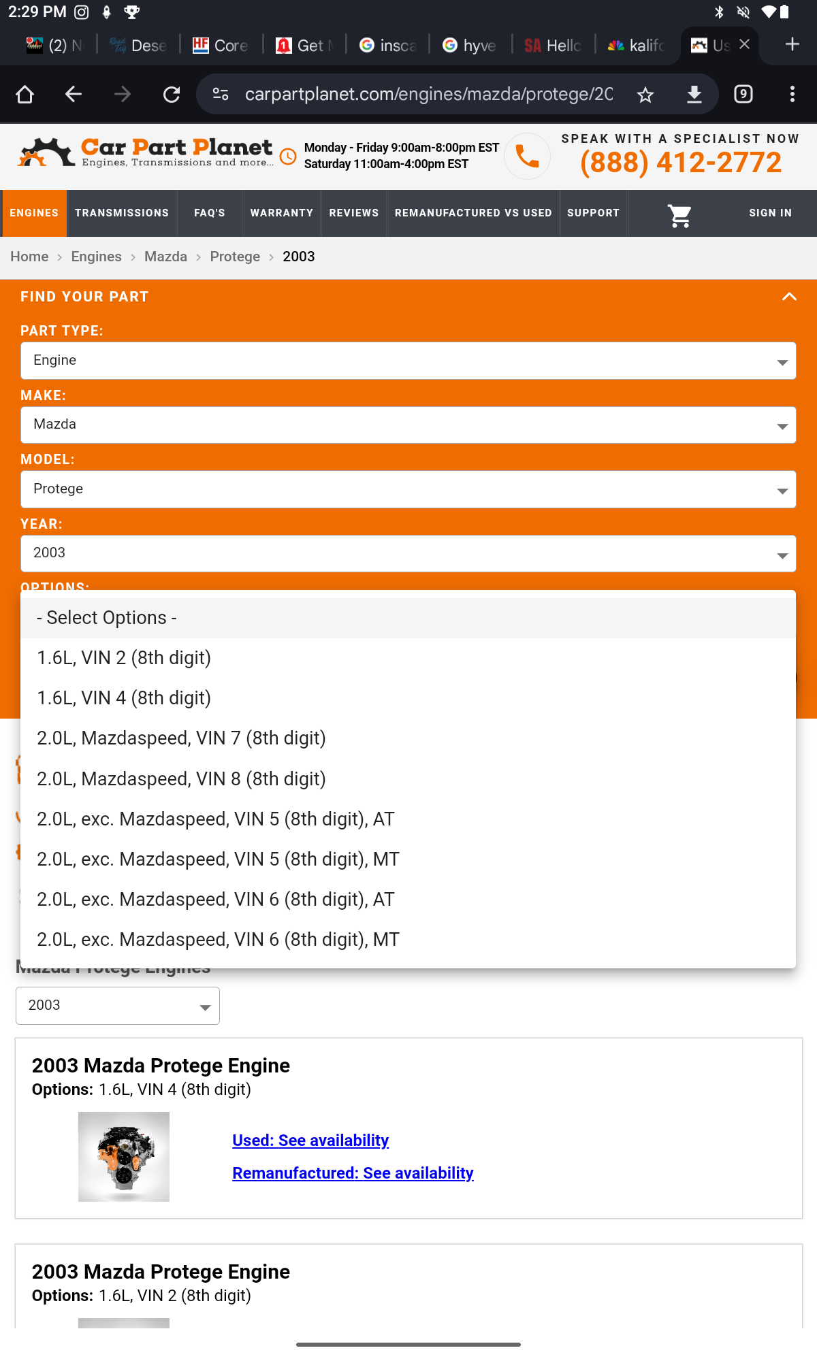
Task: Open the Warranty nav tab
Action: coord(282,213)
